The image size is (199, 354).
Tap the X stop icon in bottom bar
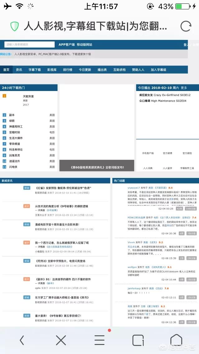point(61,340)
